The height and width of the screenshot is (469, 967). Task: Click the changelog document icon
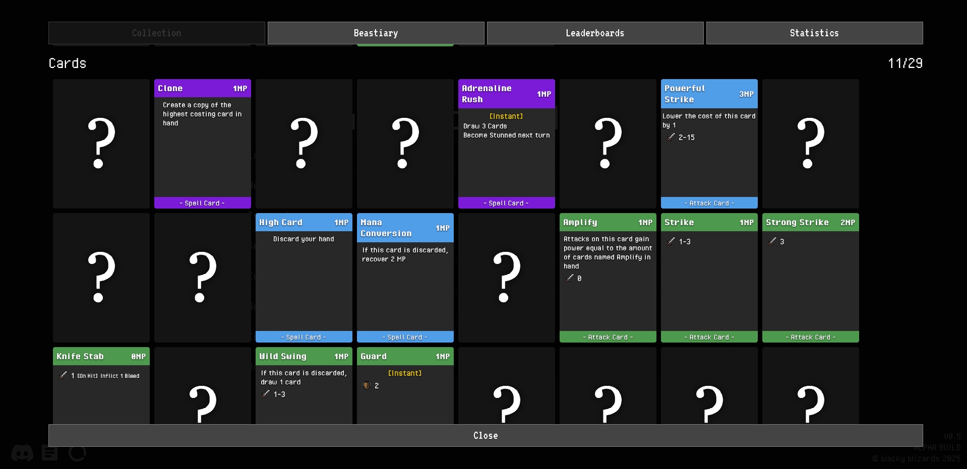(49, 453)
